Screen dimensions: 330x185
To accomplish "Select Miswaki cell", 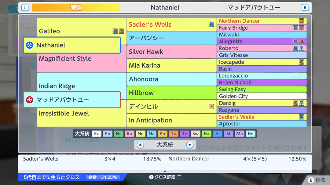I will pos(262,35).
